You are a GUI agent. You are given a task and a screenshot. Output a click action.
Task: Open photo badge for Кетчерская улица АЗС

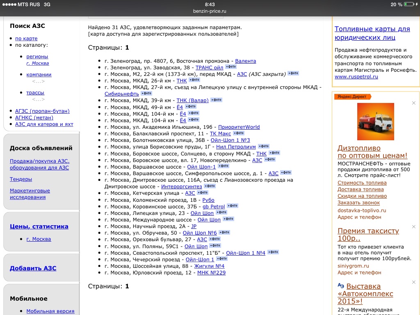pos(203,193)
